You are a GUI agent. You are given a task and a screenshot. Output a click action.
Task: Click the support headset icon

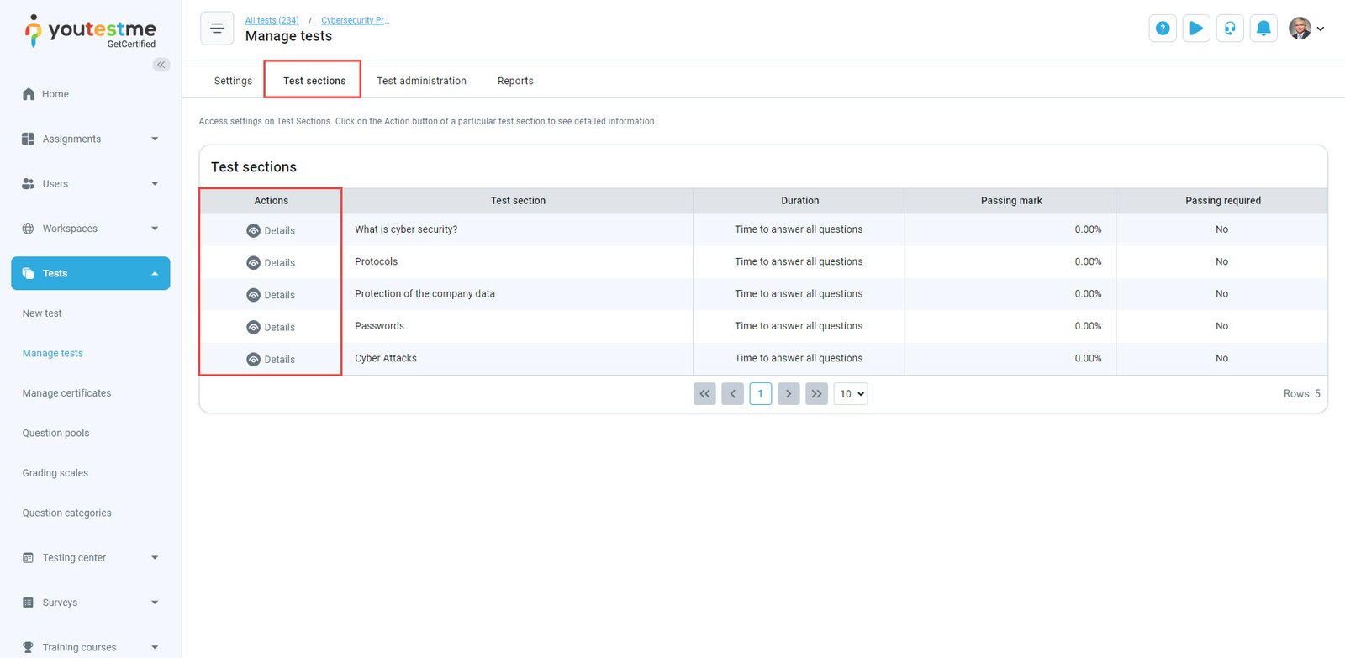click(1230, 29)
